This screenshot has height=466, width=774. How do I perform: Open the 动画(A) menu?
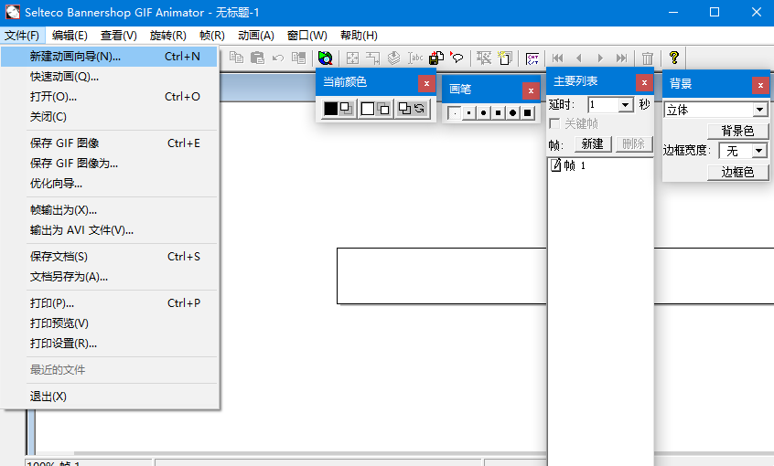(256, 36)
